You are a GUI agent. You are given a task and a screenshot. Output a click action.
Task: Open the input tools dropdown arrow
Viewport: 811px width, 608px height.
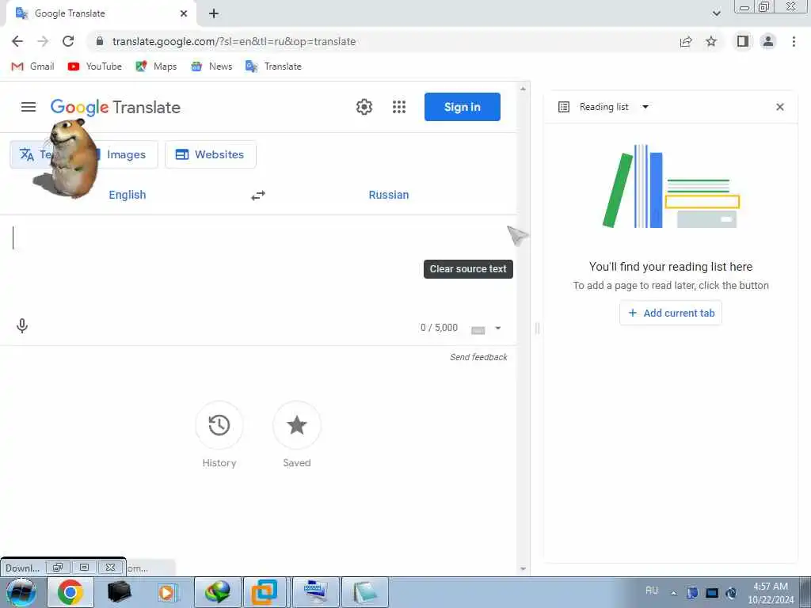point(498,329)
